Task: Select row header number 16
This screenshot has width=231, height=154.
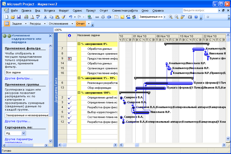Action: point(62,73)
